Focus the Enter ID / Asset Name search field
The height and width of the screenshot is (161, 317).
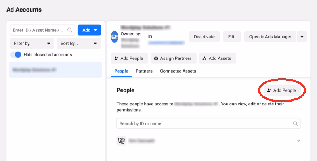click(x=42, y=30)
